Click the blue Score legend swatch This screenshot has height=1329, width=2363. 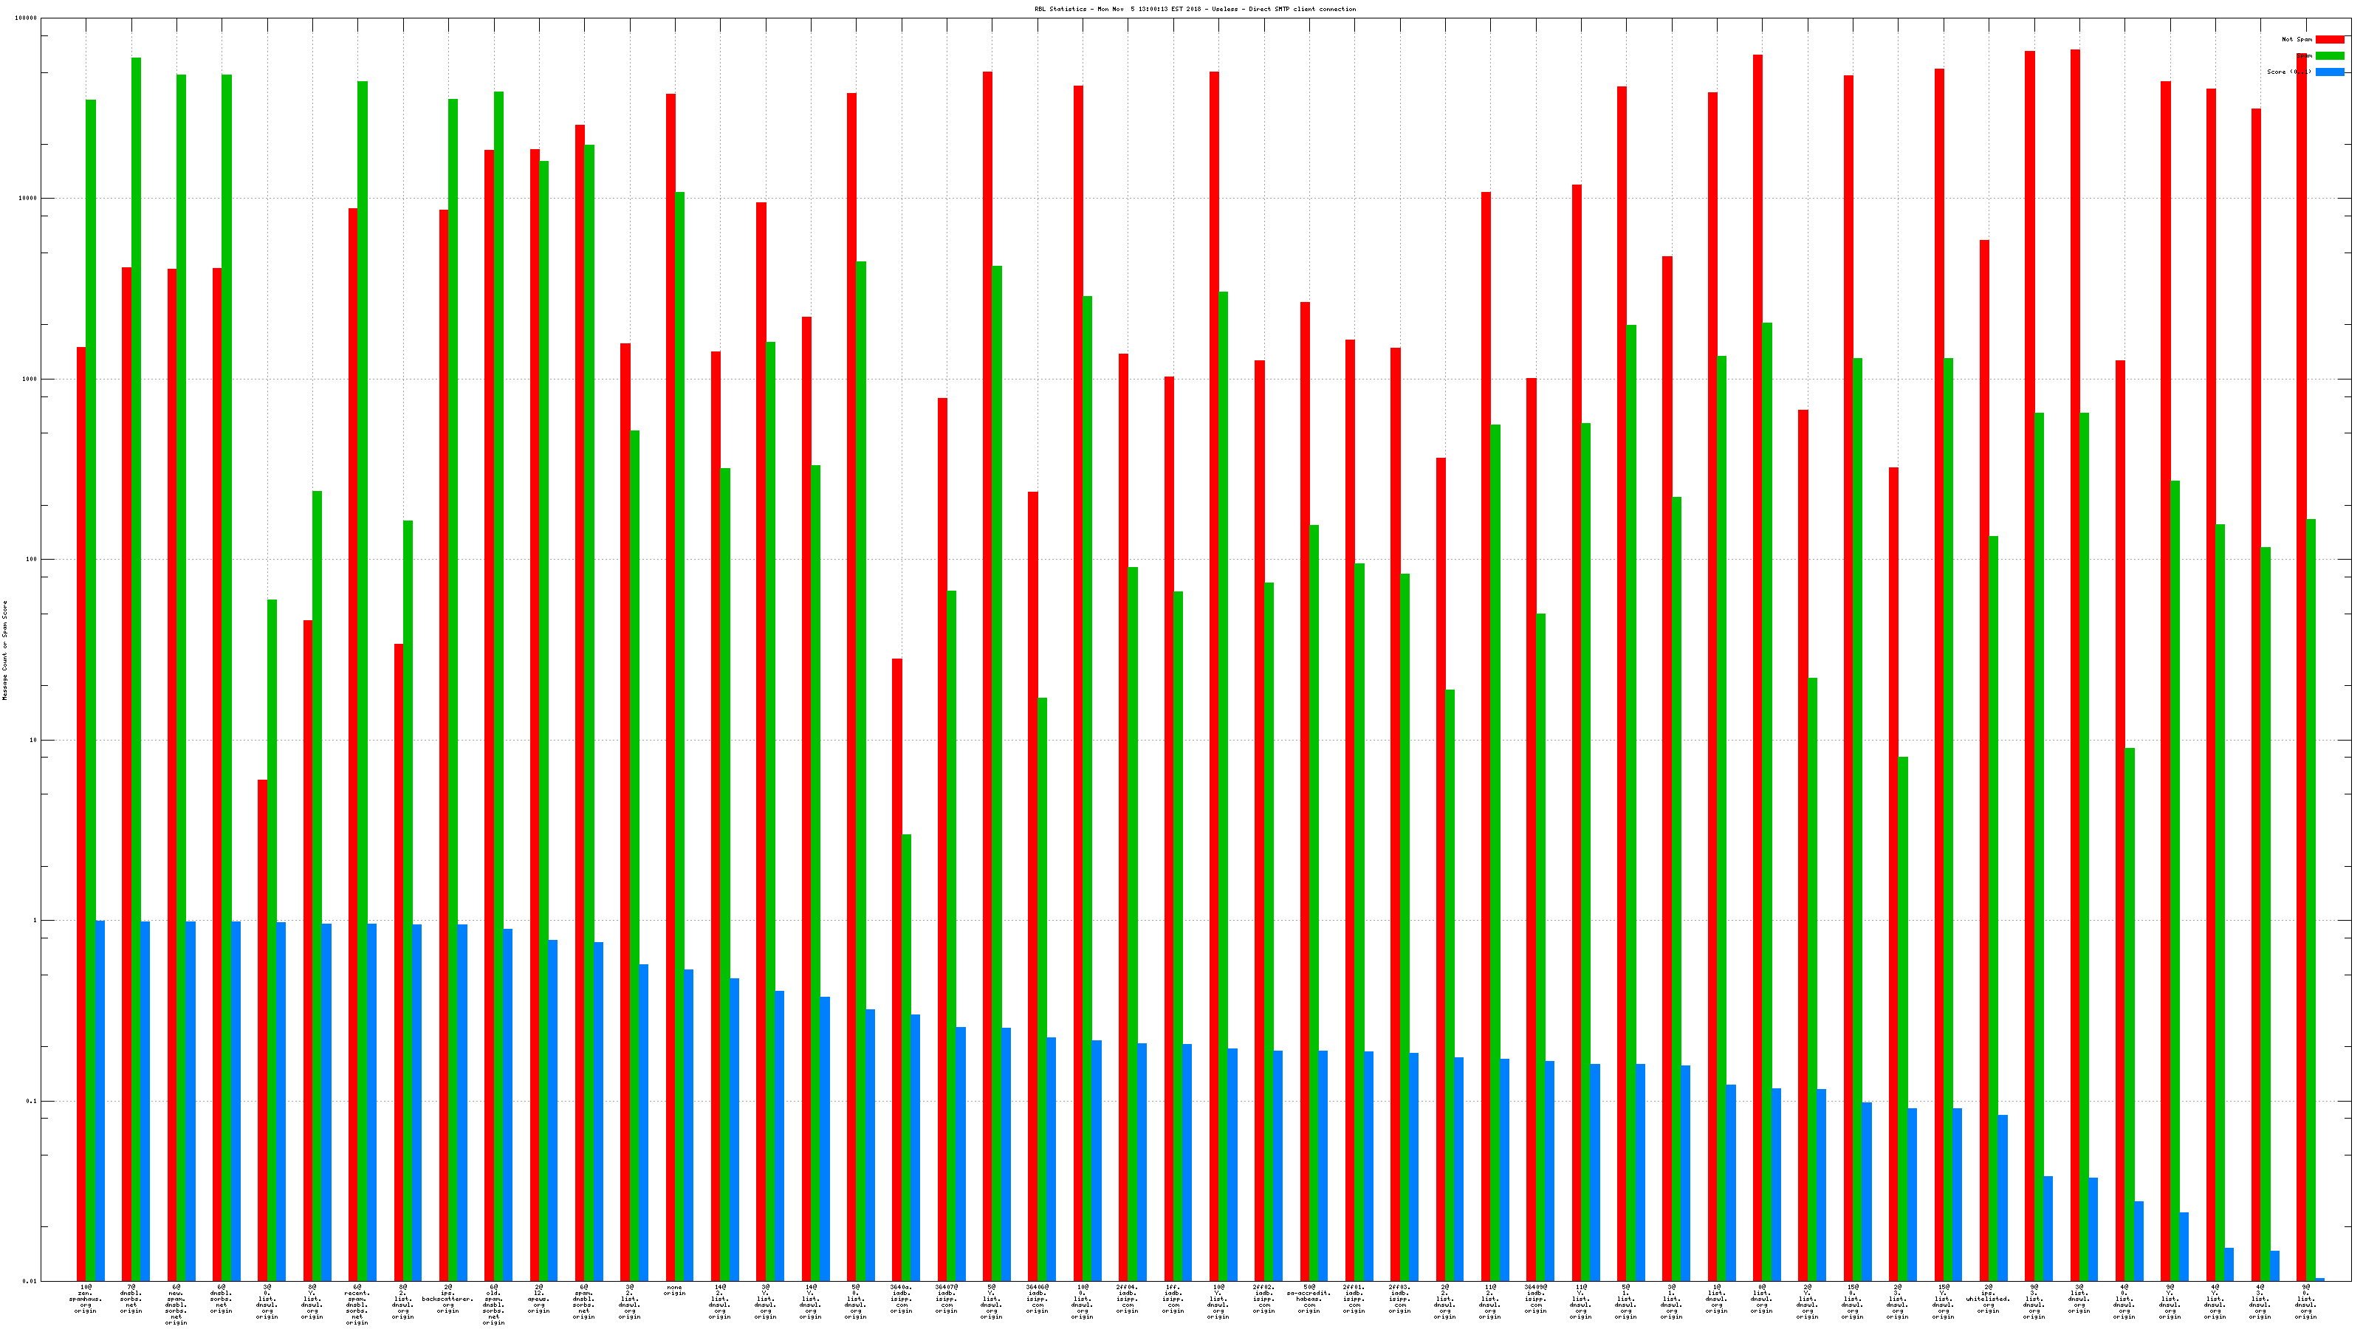(x=2329, y=72)
